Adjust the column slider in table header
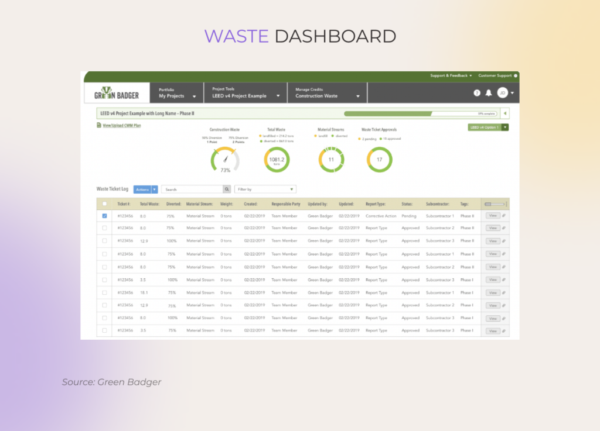This screenshot has height=431, width=600. (495, 204)
